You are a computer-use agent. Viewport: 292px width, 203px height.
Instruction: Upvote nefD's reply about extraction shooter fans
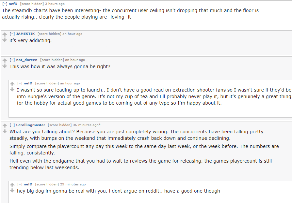[12, 84]
